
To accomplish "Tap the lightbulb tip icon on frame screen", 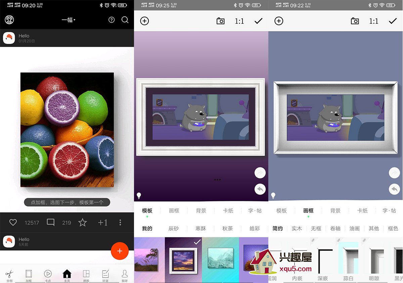I will coord(273,196).
